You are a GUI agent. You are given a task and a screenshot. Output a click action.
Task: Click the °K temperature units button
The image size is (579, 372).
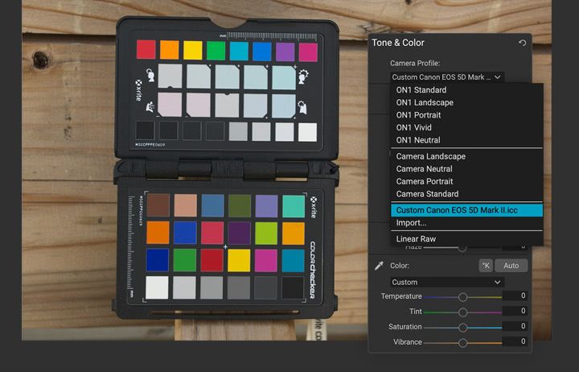point(486,266)
